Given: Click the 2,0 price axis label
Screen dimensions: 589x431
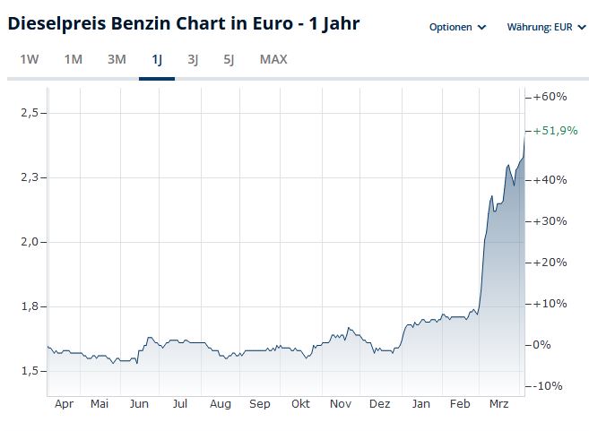Looking at the screenshot, I should 30,242.
